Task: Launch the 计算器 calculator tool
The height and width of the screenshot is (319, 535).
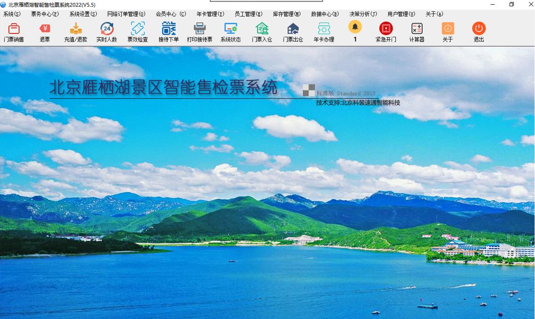Action: [x=417, y=32]
